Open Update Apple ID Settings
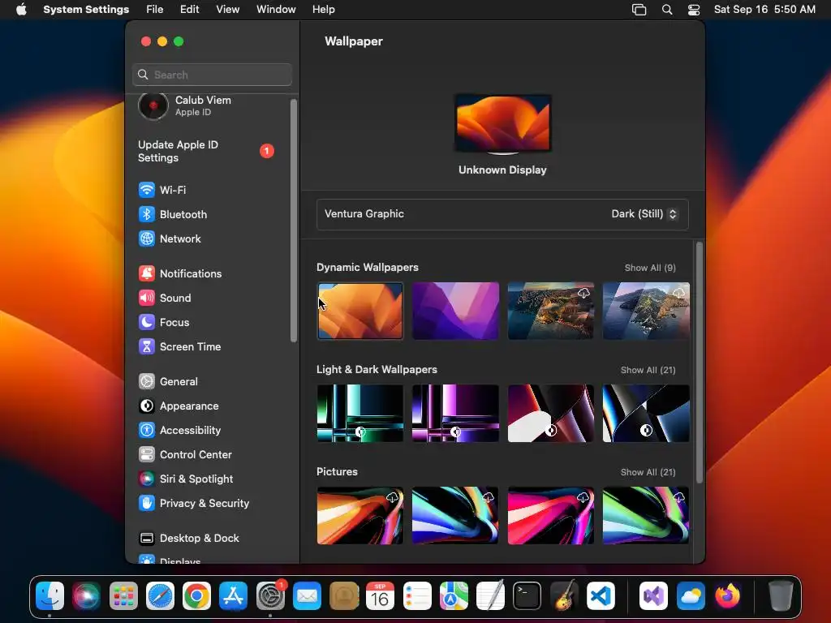Viewport: 831px width, 623px height. coord(207,152)
